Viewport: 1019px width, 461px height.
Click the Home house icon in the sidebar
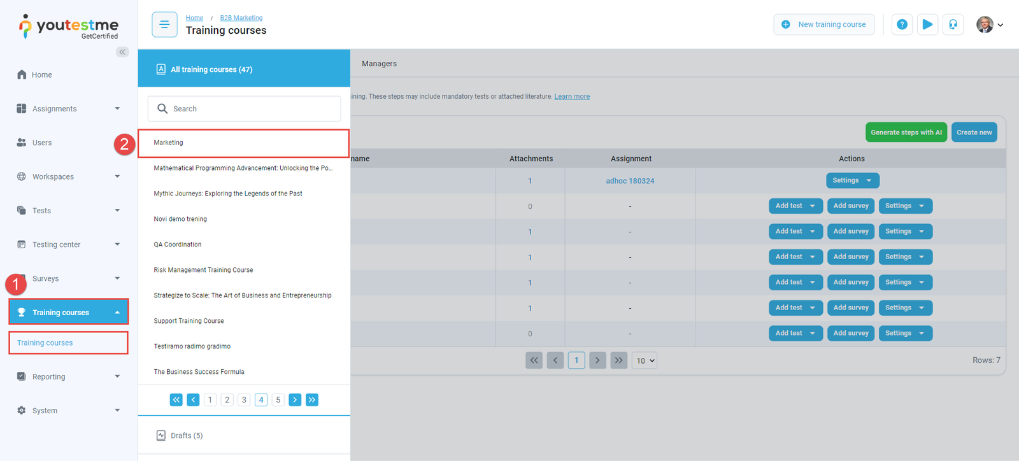[x=22, y=74]
